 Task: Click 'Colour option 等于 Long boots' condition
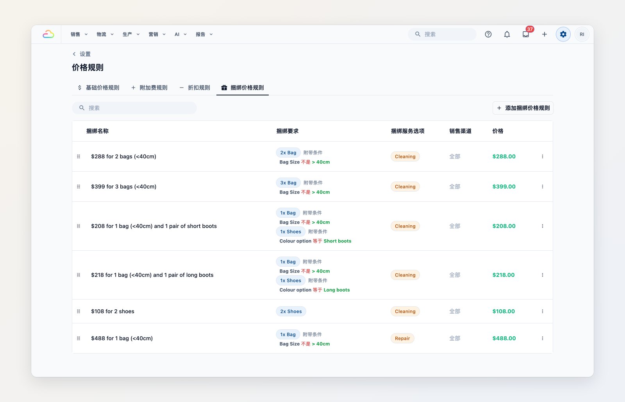coord(314,290)
